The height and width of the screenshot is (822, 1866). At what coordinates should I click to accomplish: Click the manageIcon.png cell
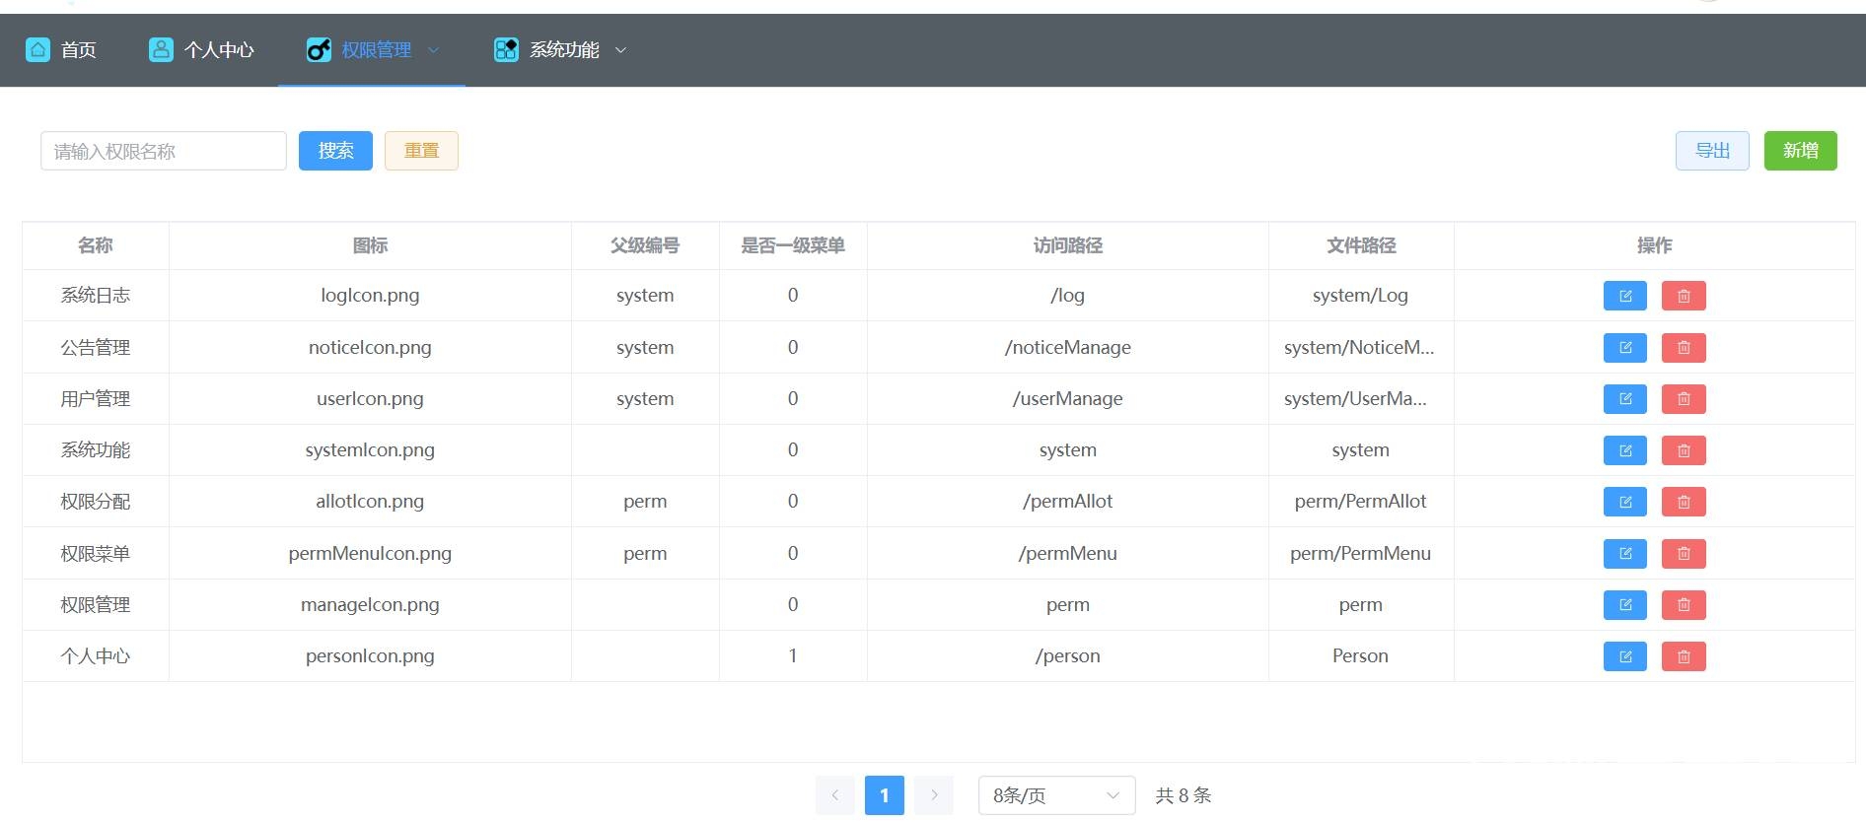pos(370,605)
